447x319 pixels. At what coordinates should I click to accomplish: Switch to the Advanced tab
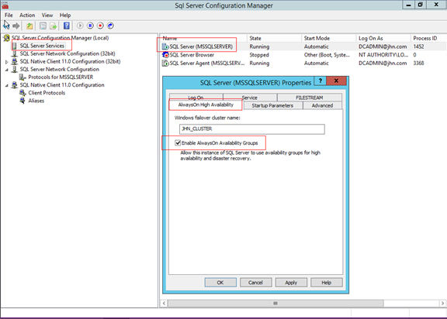pyautogui.click(x=322, y=105)
